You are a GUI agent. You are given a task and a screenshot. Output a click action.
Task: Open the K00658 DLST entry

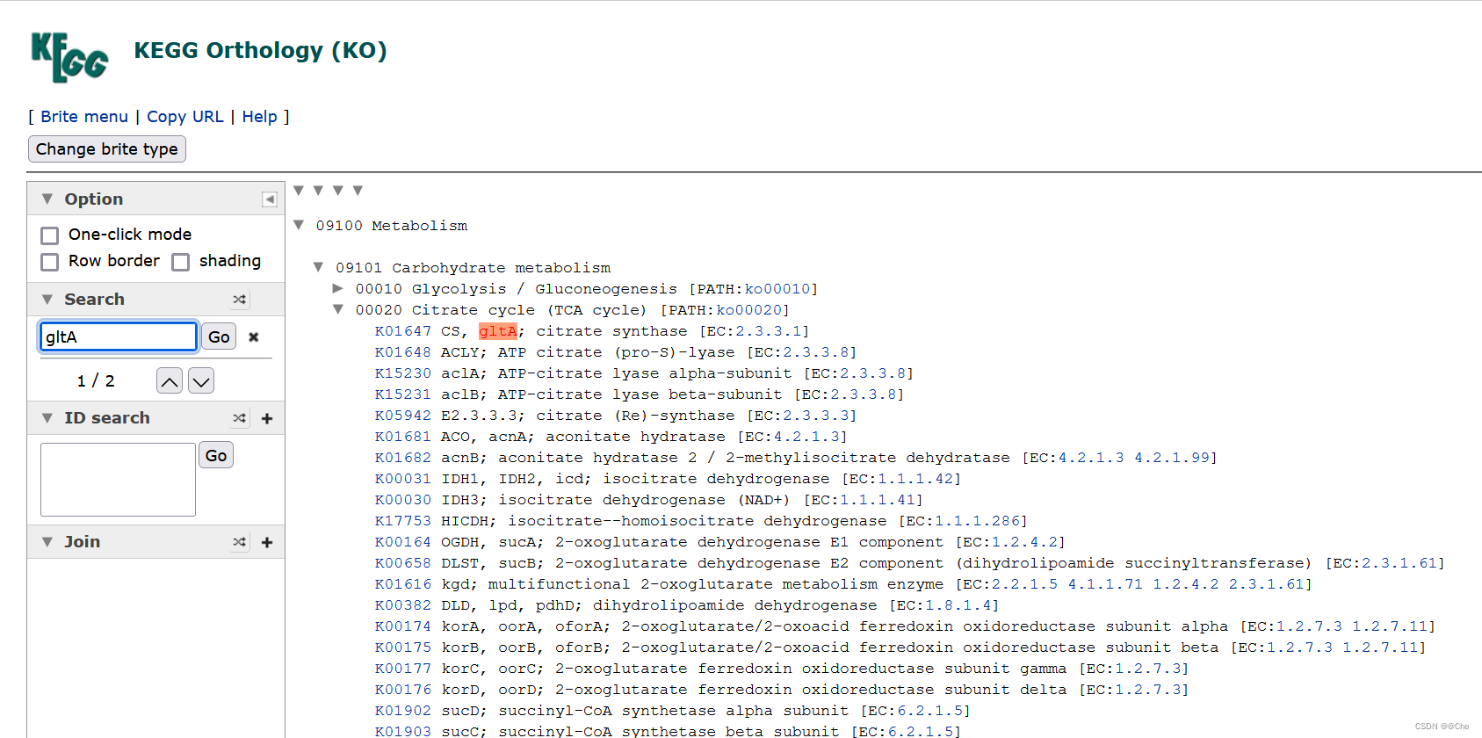click(x=403, y=563)
